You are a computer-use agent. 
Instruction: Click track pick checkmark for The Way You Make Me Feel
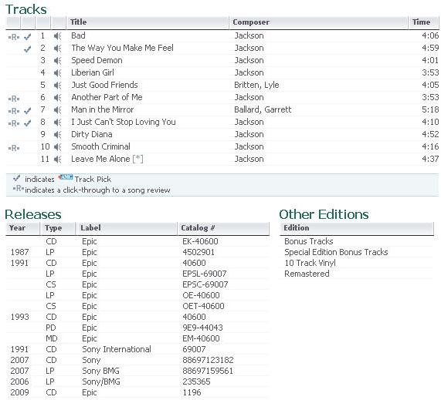(x=28, y=49)
